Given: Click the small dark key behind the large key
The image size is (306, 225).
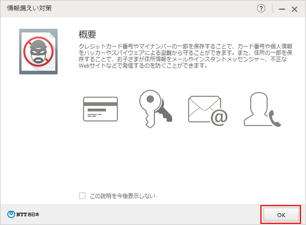Looking at the screenshot, I should point(164,113).
